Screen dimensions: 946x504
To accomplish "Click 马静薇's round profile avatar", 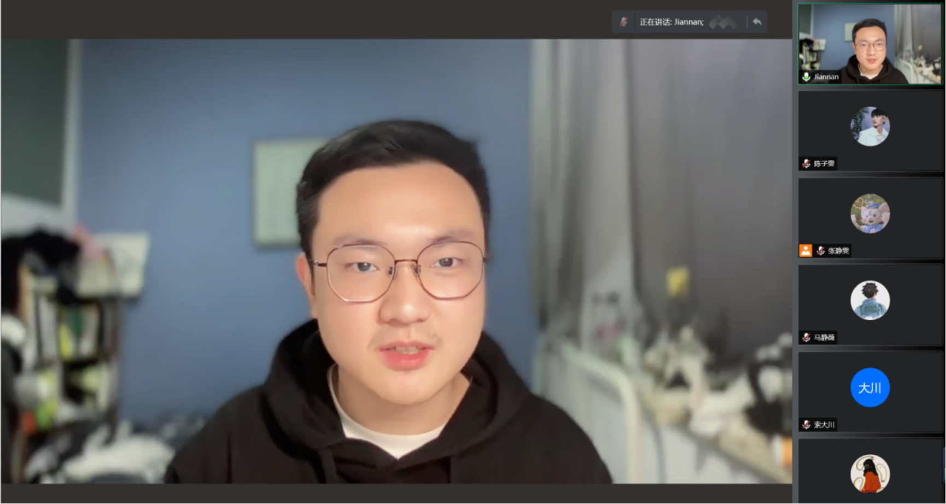I will [869, 300].
